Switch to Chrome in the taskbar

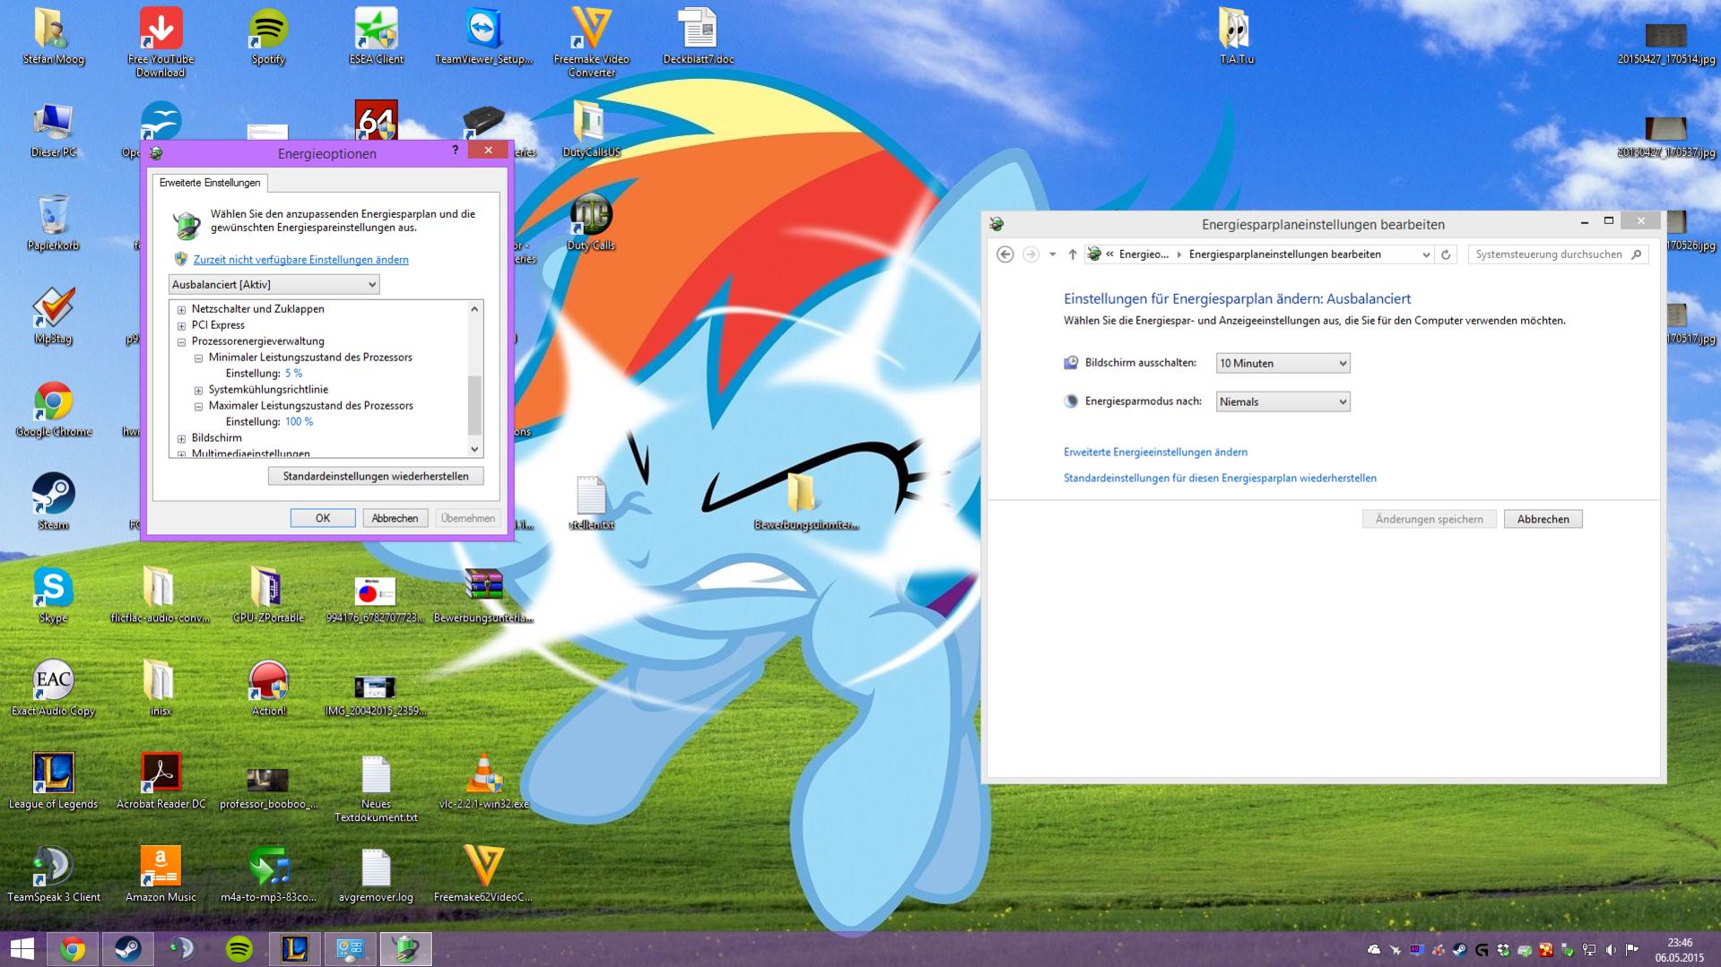point(73,949)
